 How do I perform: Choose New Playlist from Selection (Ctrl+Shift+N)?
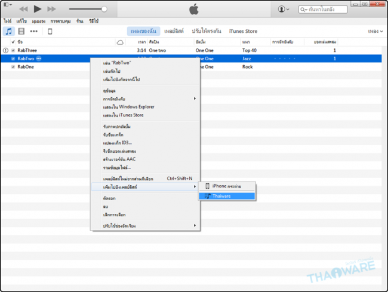[146, 179]
